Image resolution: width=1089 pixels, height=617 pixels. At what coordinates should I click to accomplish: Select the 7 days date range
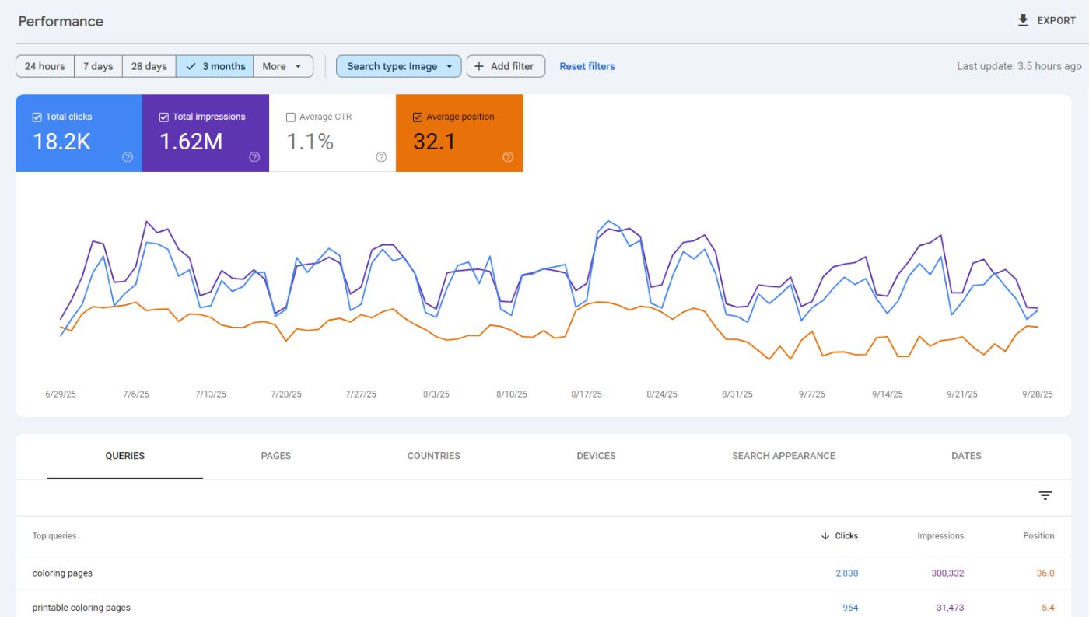[x=98, y=66]
